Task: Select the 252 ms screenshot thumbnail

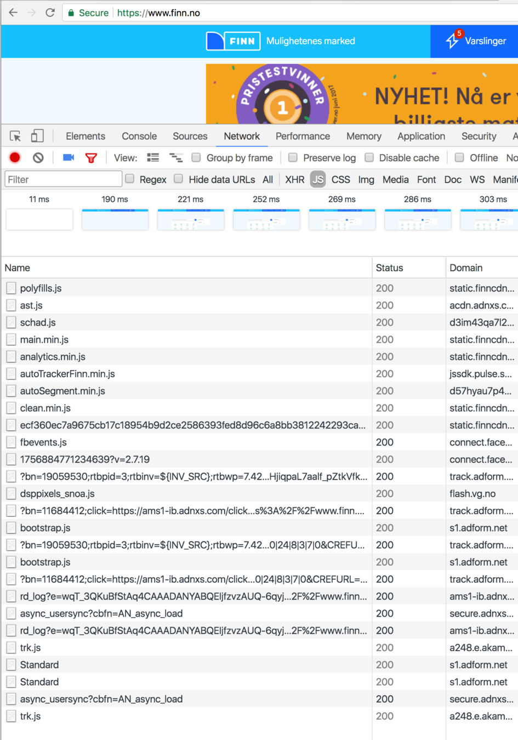Action: (x=266, y=219)
